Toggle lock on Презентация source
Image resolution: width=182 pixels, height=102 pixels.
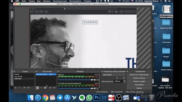click(x=53, y=74)
